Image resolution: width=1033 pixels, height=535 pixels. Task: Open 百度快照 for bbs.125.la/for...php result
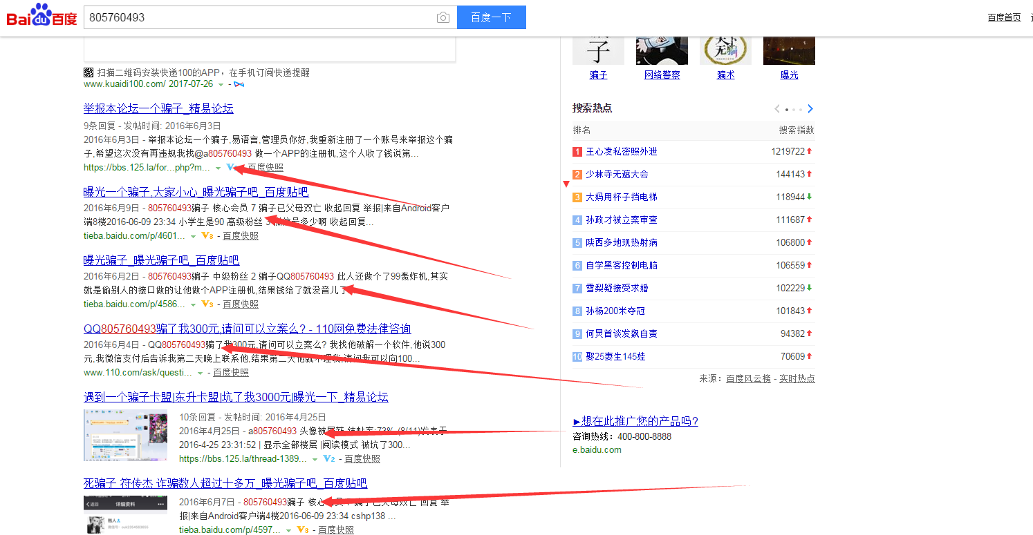point(266,167)
